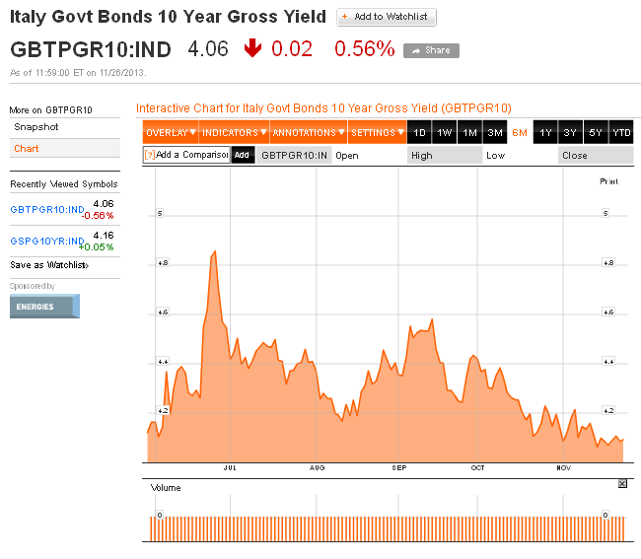This screenshot has width=641, height=559.
Task: Open GSPG10YR:IND recently viewed symbol
Action: (x=47, y=242)
